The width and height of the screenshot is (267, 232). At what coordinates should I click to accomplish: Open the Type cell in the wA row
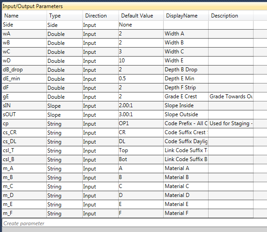(65, 34)
